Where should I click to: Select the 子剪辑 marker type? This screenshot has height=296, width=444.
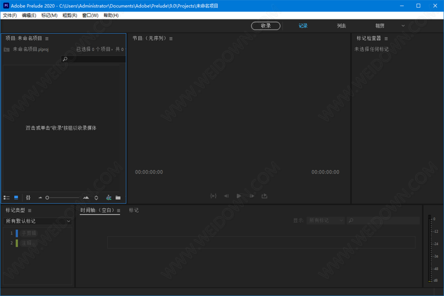(29, 233)
